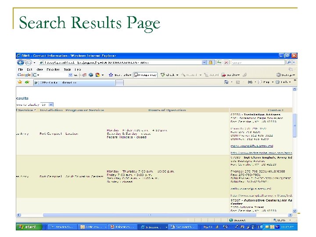Open the View menu

[x=39, y=69]
